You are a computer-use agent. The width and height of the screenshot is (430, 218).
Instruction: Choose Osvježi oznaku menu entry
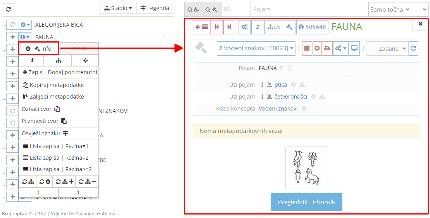[x=59, y=133]
